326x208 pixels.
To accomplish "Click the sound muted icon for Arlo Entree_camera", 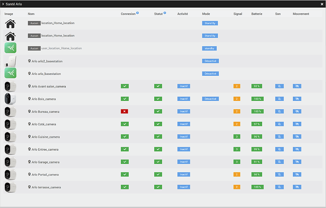I will click(x=280, y=149).
